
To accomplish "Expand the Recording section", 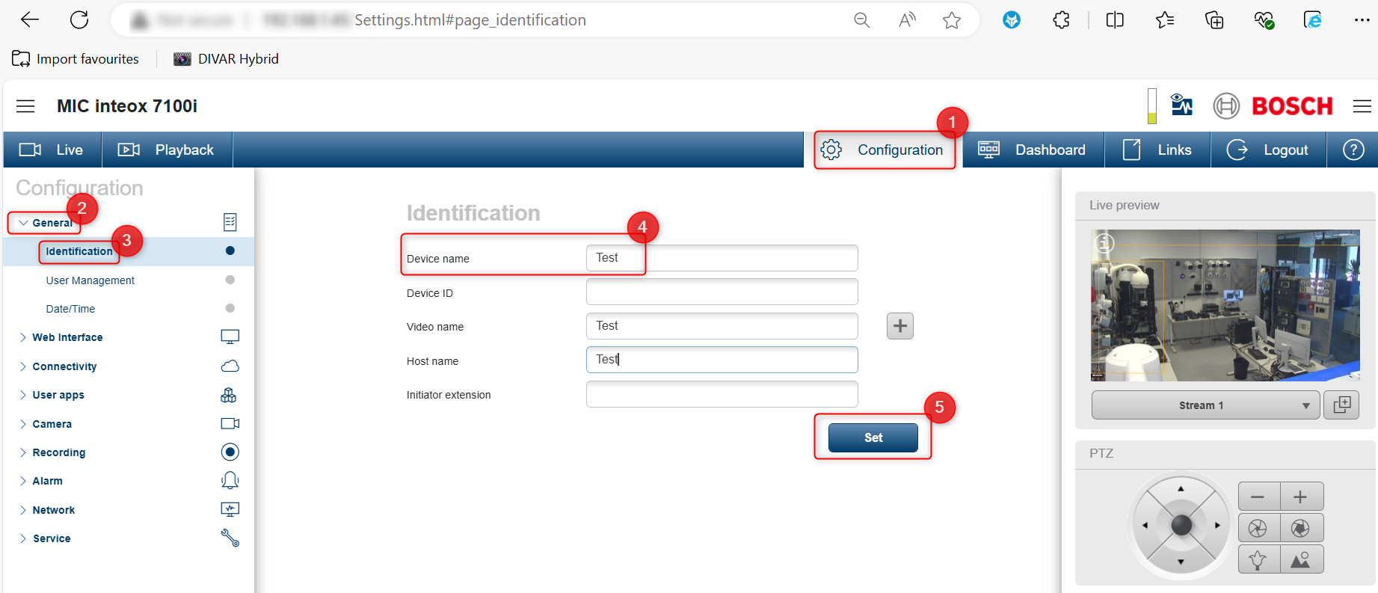I will [58, 452].
